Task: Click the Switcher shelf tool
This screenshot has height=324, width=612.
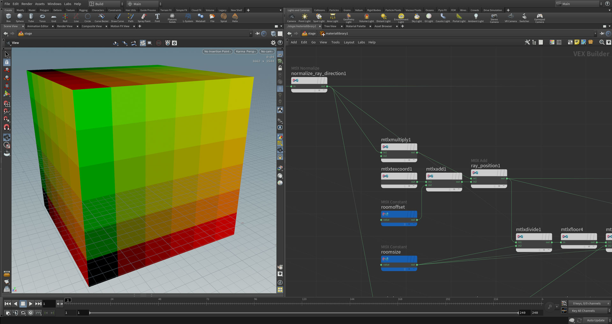Action: point(524,18)
